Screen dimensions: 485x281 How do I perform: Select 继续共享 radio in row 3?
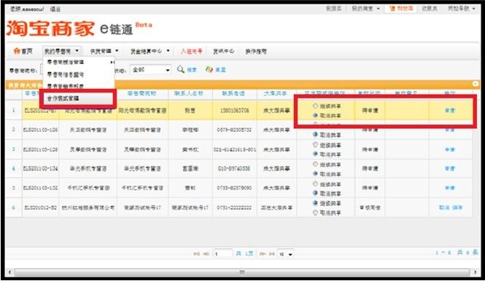click(315, 145)
